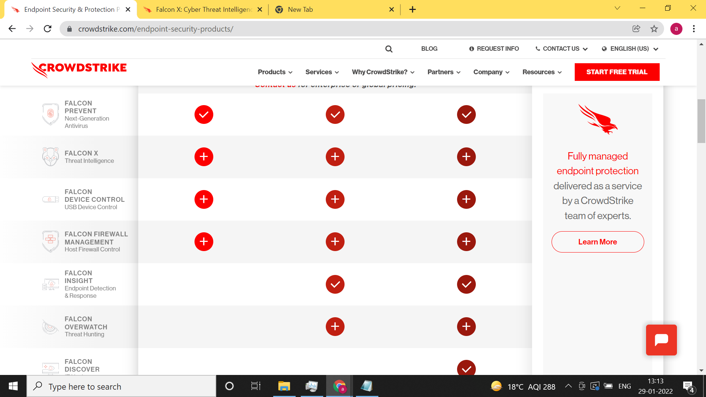This screenshot has width=706, height=397.
Task: Open the red chat bubble widget
Action: [x=661, y=340]
